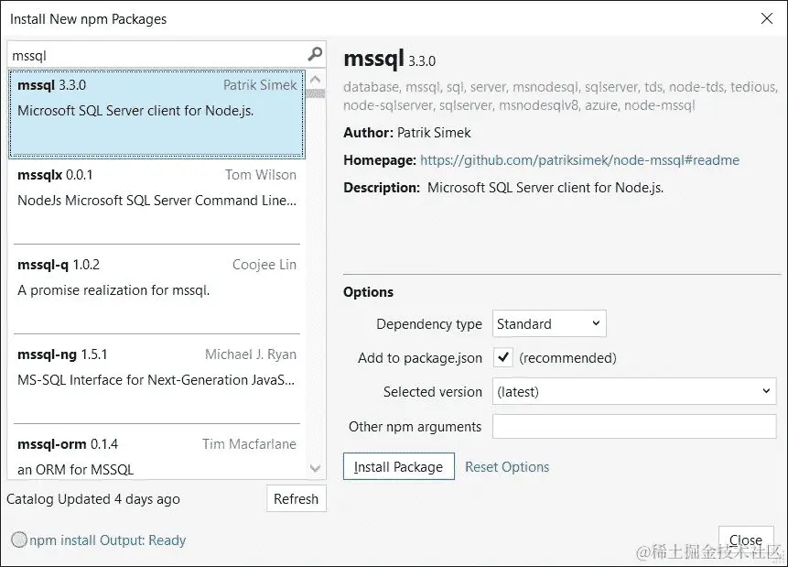Click the Reset Options link
This screenshot has height=567, width=788.
click(x=506, y=466)
